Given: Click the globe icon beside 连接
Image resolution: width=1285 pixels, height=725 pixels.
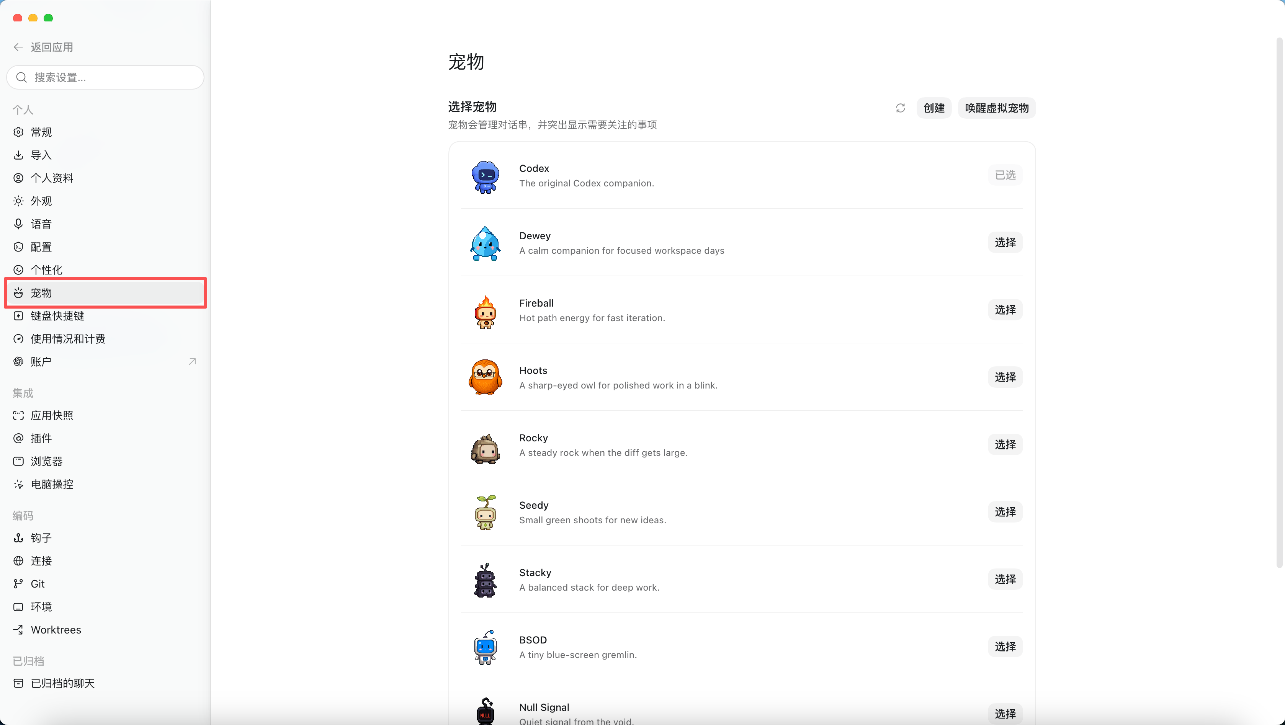Looking at the screenshot, I should [18, 561].
